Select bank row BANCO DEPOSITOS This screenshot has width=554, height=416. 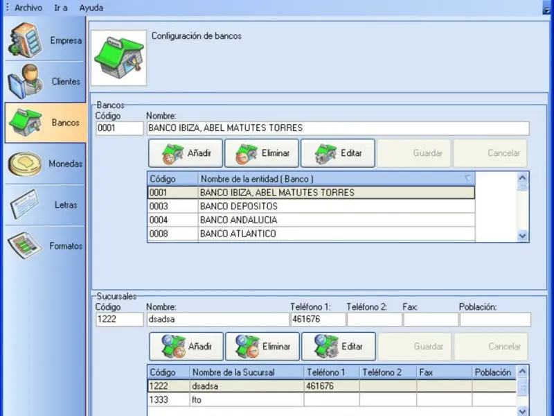click(x=311, y=206)
